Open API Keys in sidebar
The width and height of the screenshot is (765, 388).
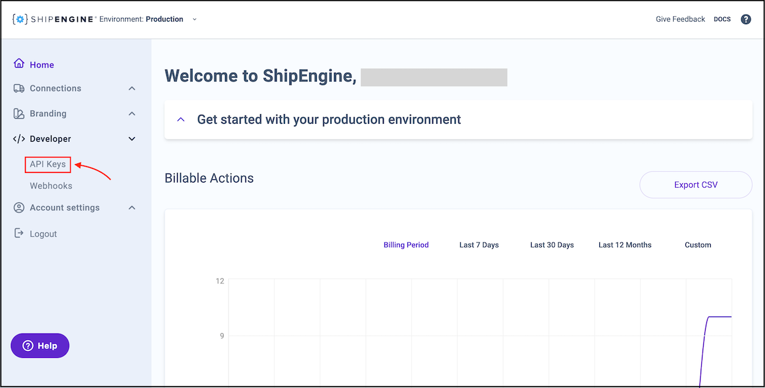[48, 165]
